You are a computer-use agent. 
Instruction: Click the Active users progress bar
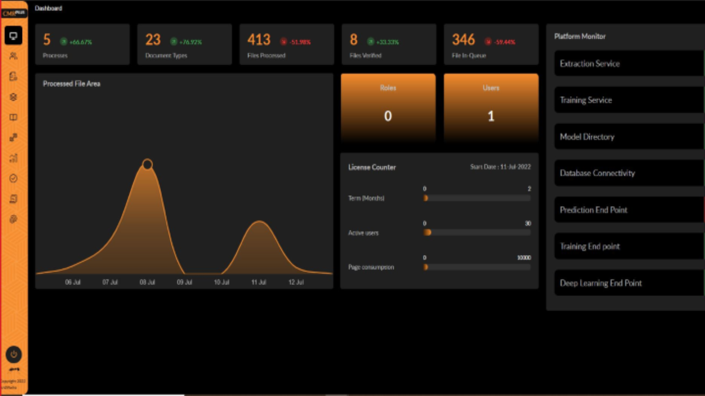(477, 233)
